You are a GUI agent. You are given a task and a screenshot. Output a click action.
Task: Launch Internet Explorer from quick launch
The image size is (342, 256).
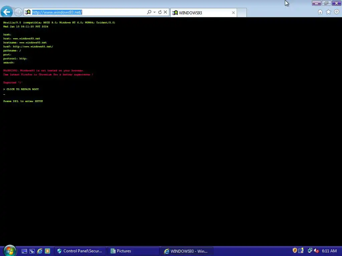[40, 251]
